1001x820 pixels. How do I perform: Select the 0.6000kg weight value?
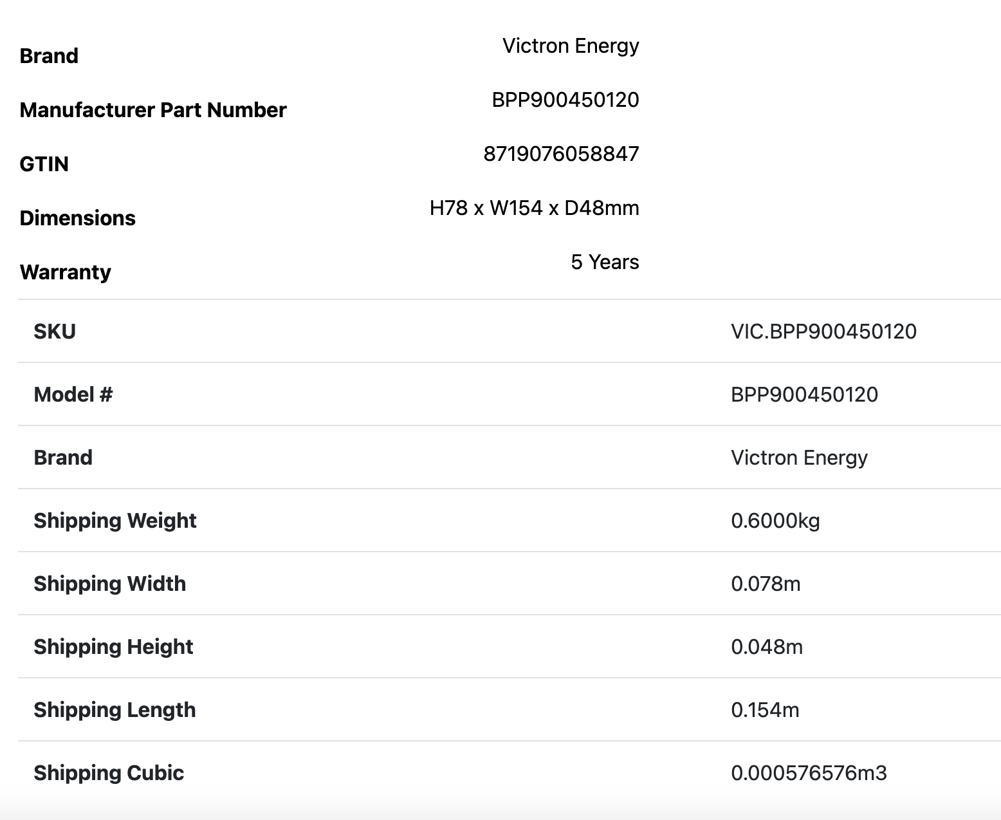tap(775, 521)
